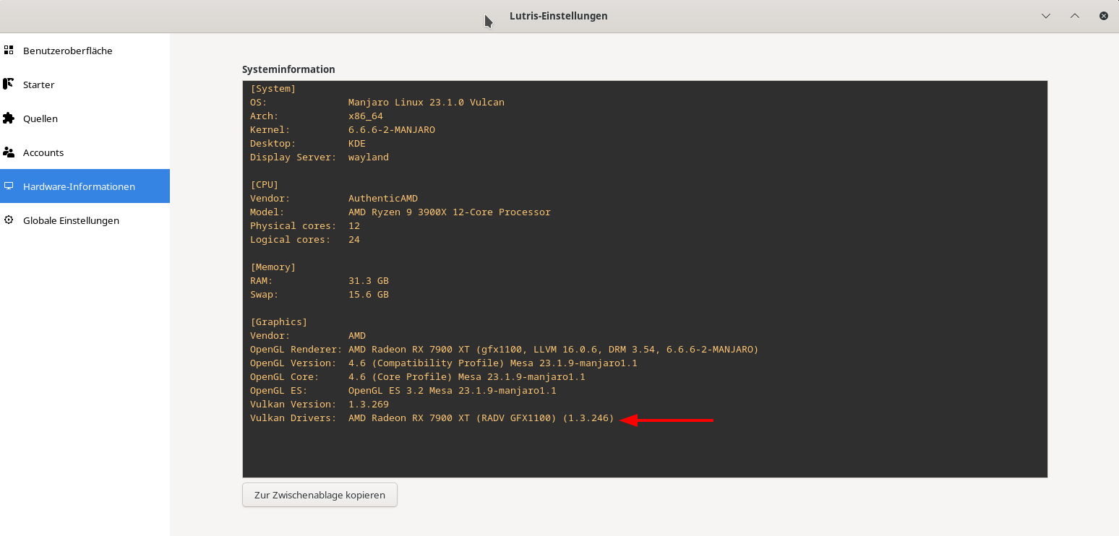Click the Desktop value KDE
The image size is (1119, 536).
click(x=357, y=143)
